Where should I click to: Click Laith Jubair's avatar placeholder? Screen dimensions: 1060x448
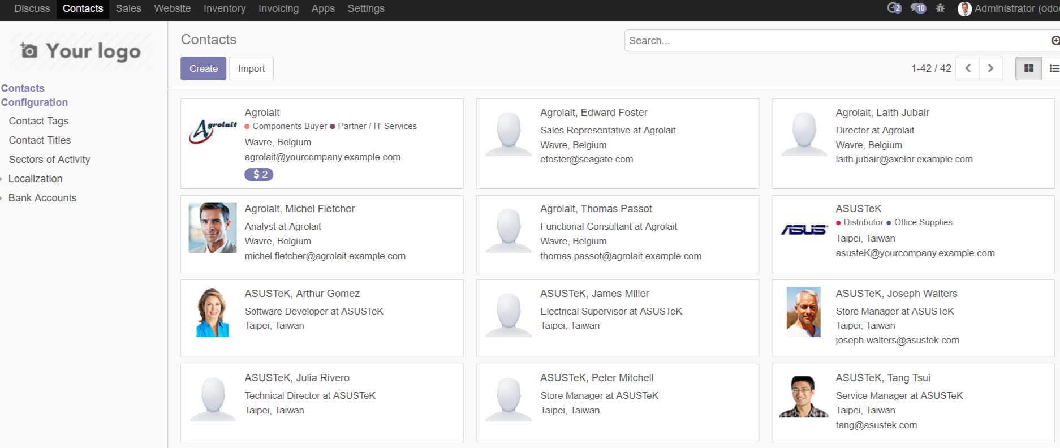(x=804, y=134)
